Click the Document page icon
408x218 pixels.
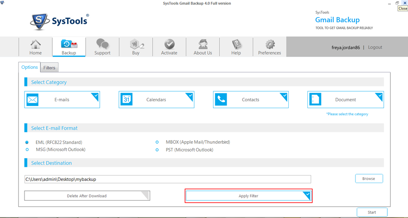click(316, 100)
